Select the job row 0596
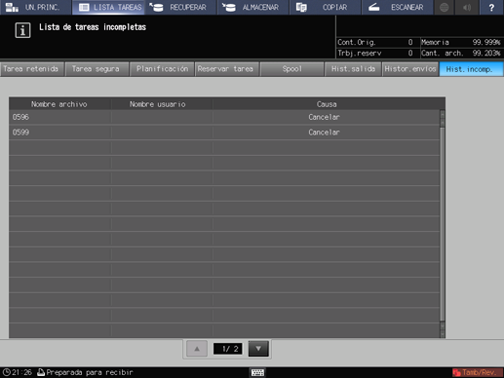 click(x=224, y=117)
